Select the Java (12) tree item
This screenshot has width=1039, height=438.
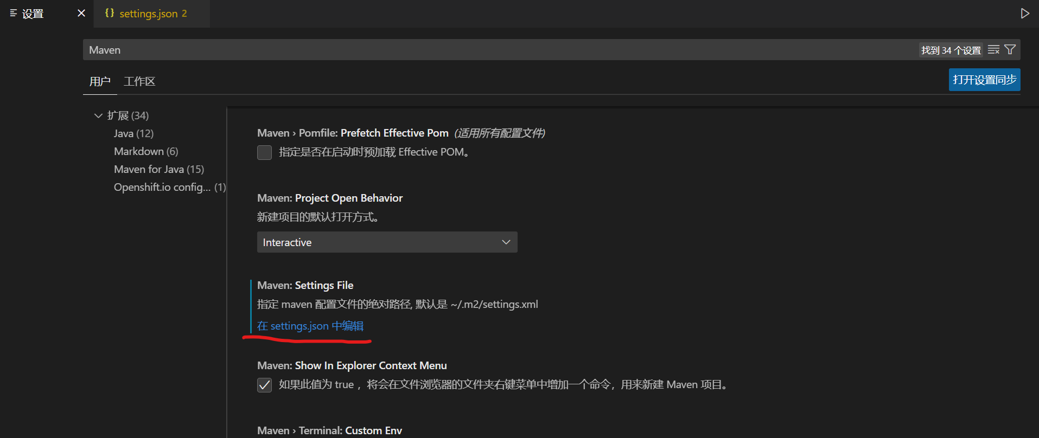(133, 133)
